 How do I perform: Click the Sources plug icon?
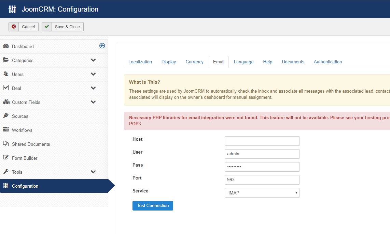6,115
